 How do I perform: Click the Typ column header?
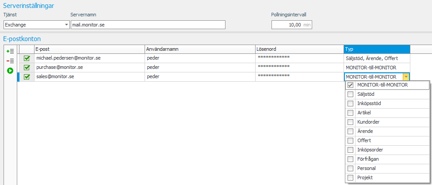[376, 49]
